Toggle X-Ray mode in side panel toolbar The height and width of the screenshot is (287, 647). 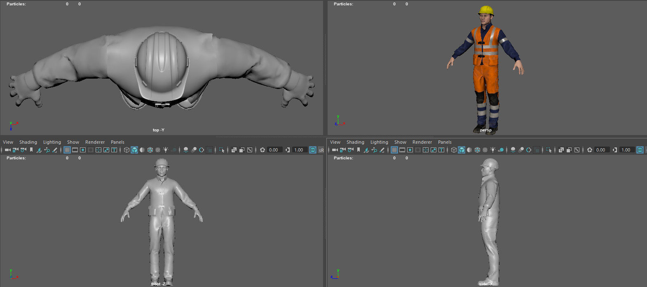point(561,150)
